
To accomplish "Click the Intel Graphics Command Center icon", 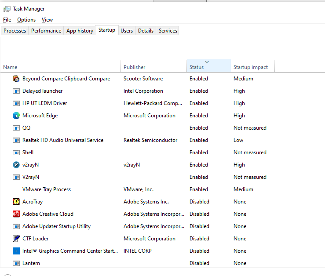I will click(16, 251).
